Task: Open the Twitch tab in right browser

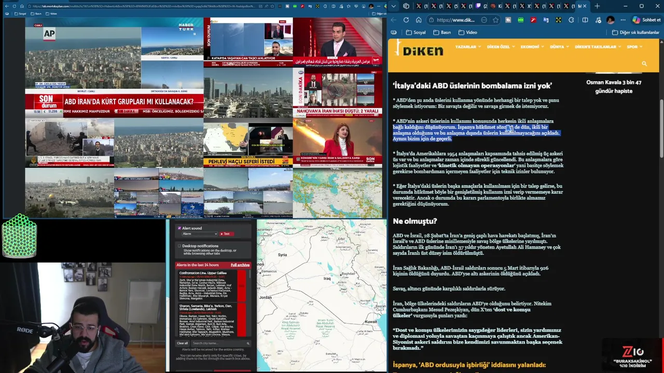Action: pos(478,6)
